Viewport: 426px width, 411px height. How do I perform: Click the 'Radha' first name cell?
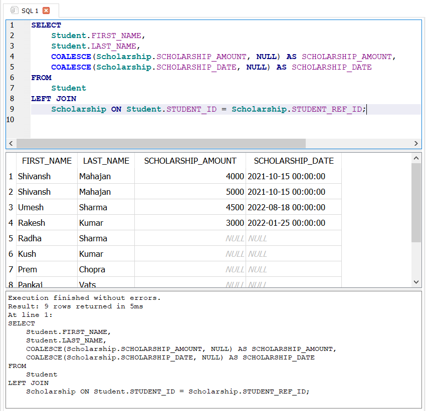tap(47, 238)
